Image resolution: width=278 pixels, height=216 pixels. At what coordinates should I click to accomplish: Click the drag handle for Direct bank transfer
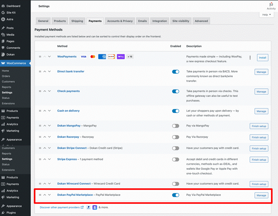click(x=40, y=72)
